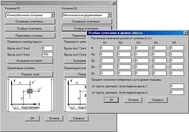
Task: Open the Колонна N1 type dropdown
Action: pos(52,15)
